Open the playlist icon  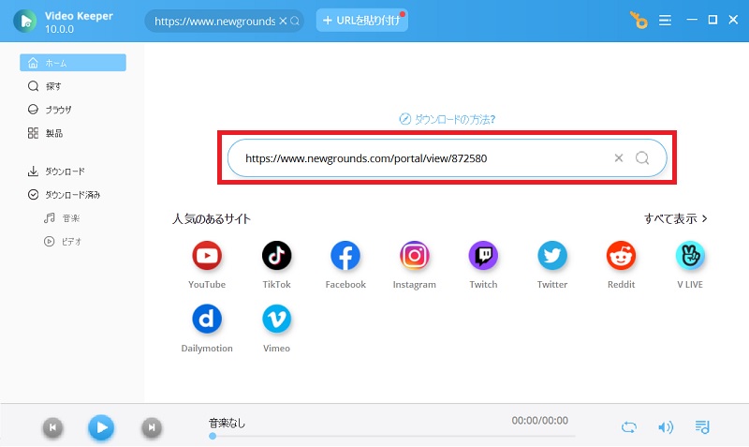pyautogui.click(x=702, y=427)
